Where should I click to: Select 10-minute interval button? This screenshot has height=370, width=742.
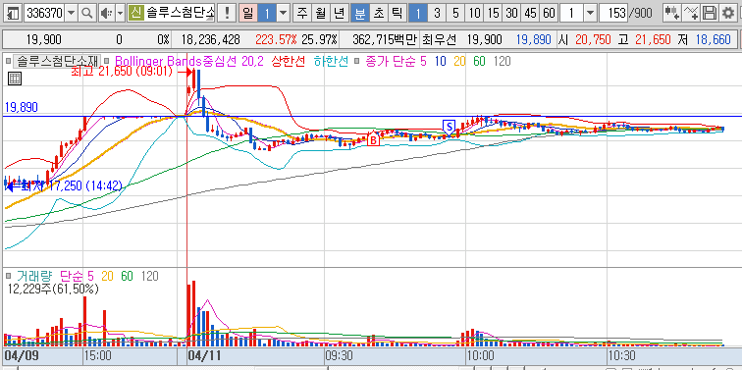474,13
